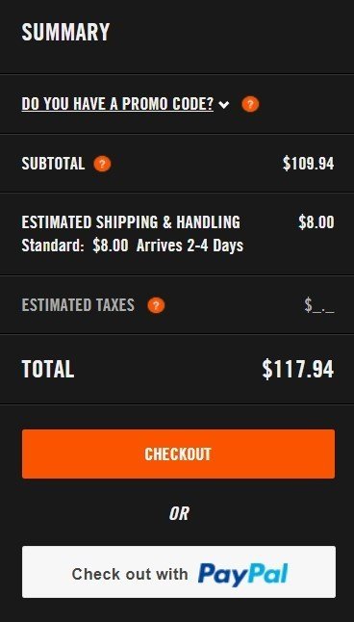Click the italic OR separator text
The width and height of the screenshot is (354, 622).
(x=179, y=514)
